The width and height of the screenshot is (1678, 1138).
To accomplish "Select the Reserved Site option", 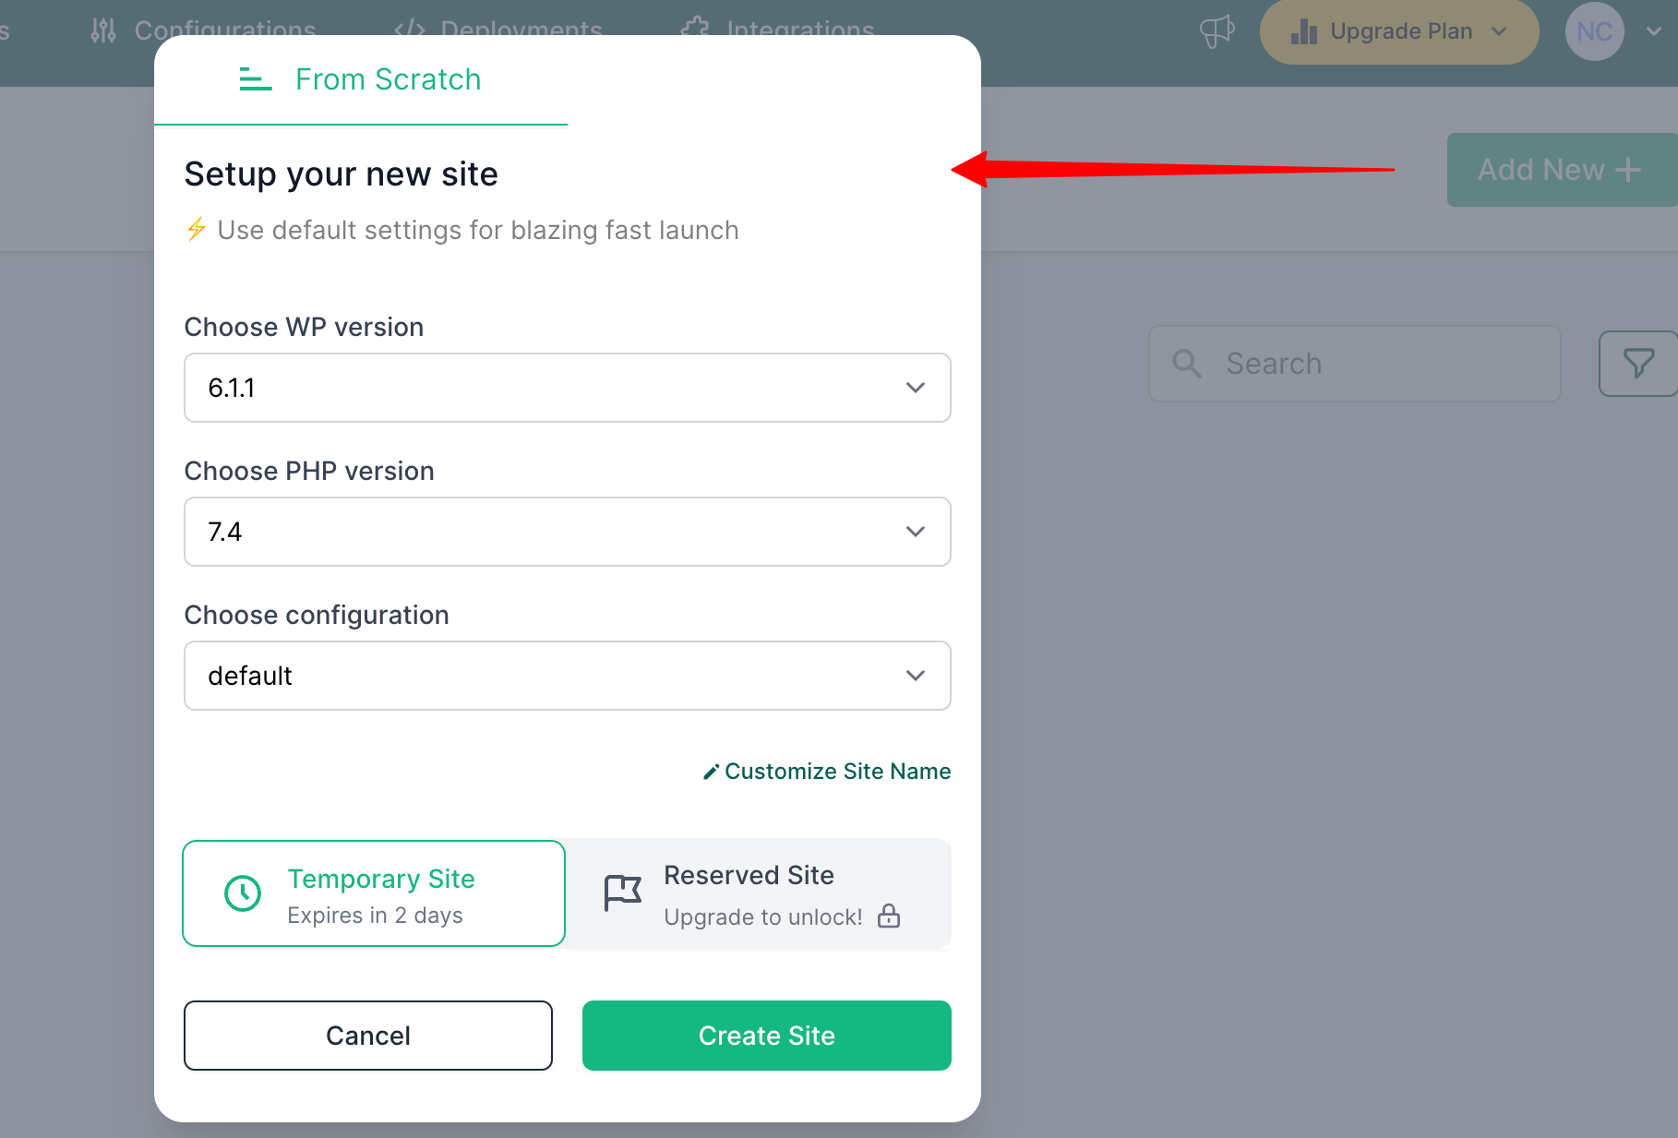I will coord(759,892).
